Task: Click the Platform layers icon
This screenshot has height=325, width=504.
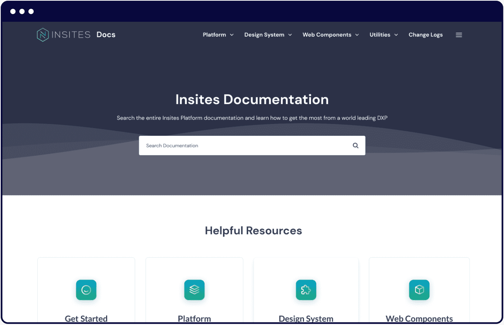Action: coord(195,290)
